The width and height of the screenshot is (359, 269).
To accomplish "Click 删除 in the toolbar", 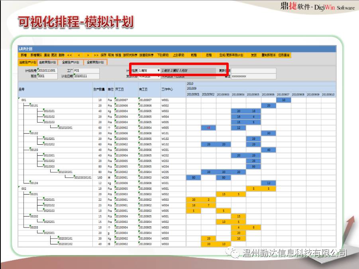I will coord(61,55).
